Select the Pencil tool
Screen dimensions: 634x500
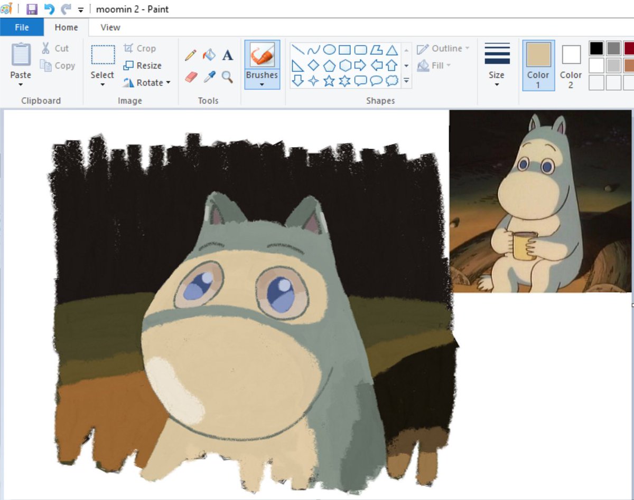tap(191, 55)
